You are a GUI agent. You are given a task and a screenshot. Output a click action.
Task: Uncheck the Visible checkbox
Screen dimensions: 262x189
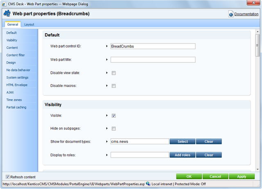click(x=114, y=116)
